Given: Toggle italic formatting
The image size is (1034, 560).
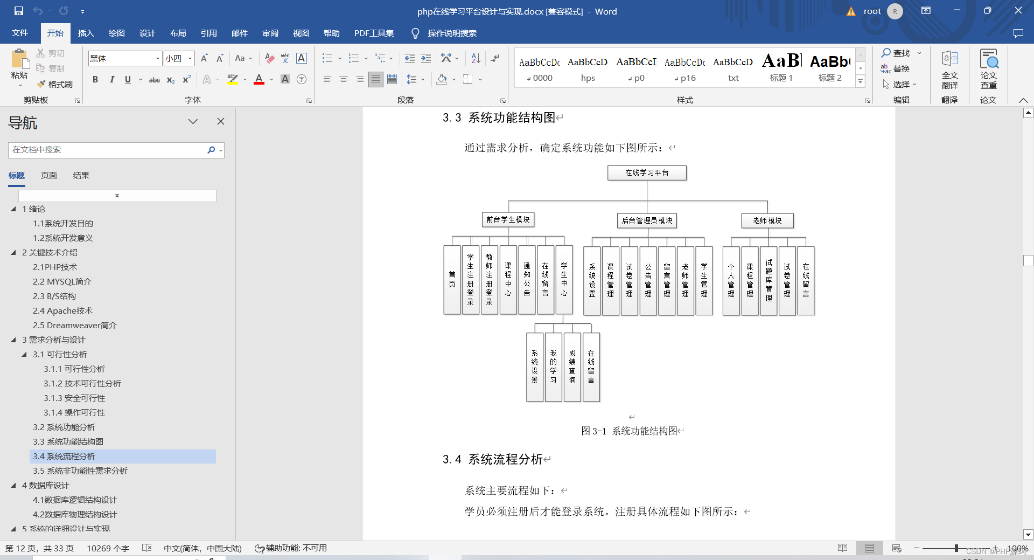Looking at the screenshot, I should tap(111, 80).
